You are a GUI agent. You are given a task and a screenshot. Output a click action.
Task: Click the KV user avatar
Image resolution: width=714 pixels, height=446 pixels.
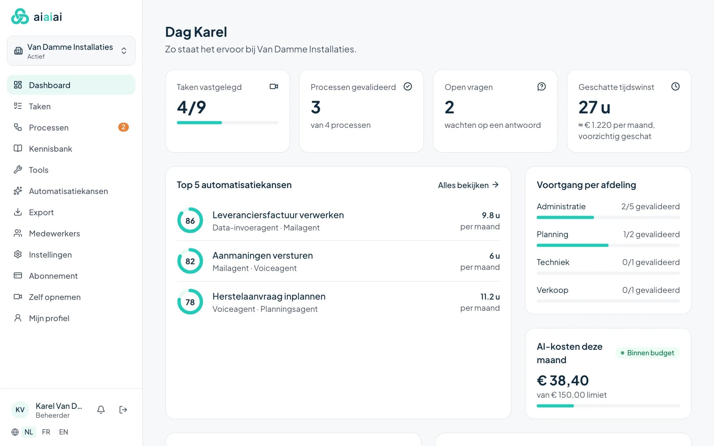point(20,410)
